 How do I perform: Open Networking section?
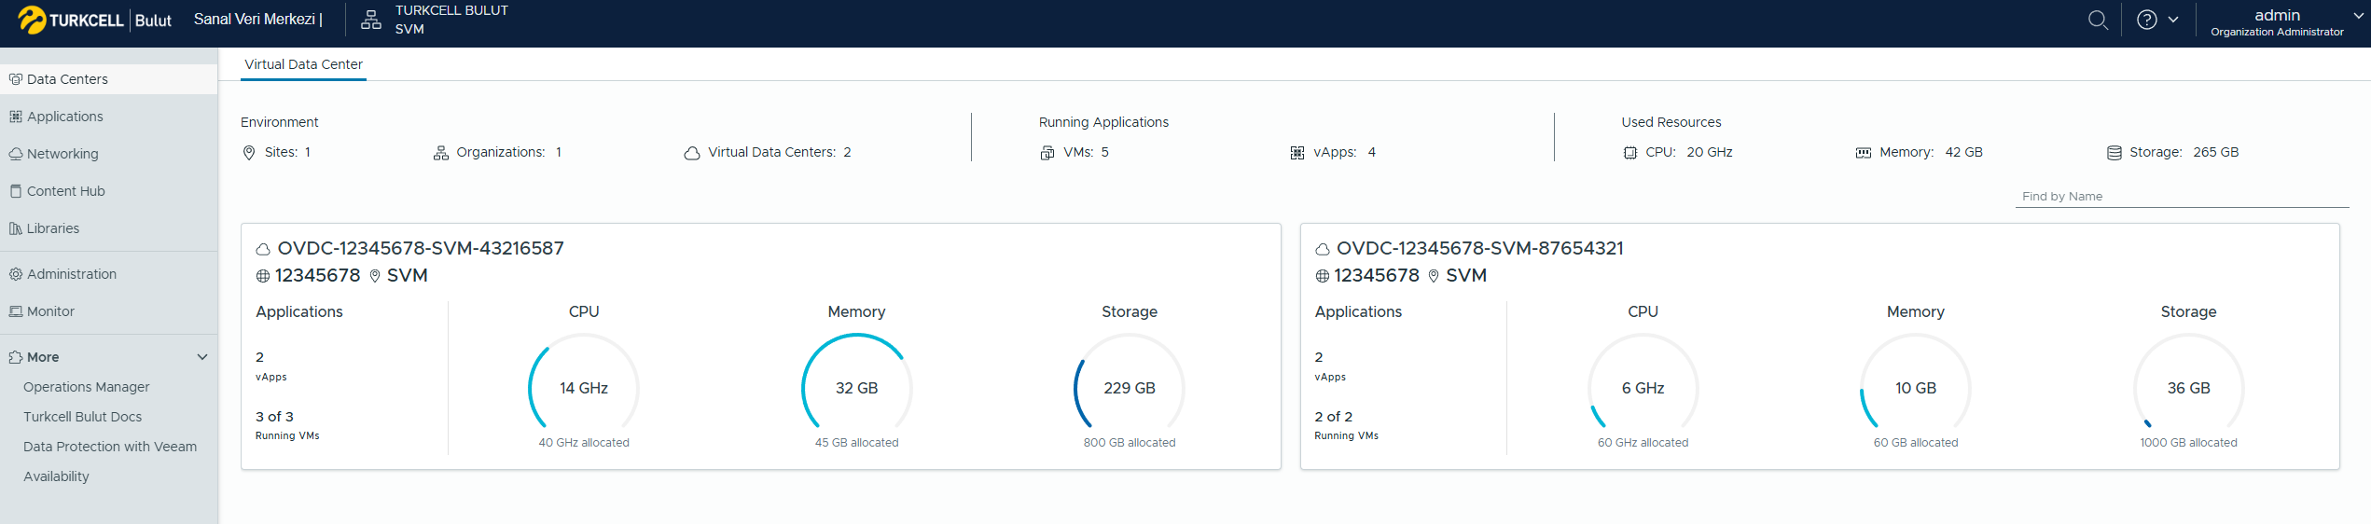pos(62,154)
